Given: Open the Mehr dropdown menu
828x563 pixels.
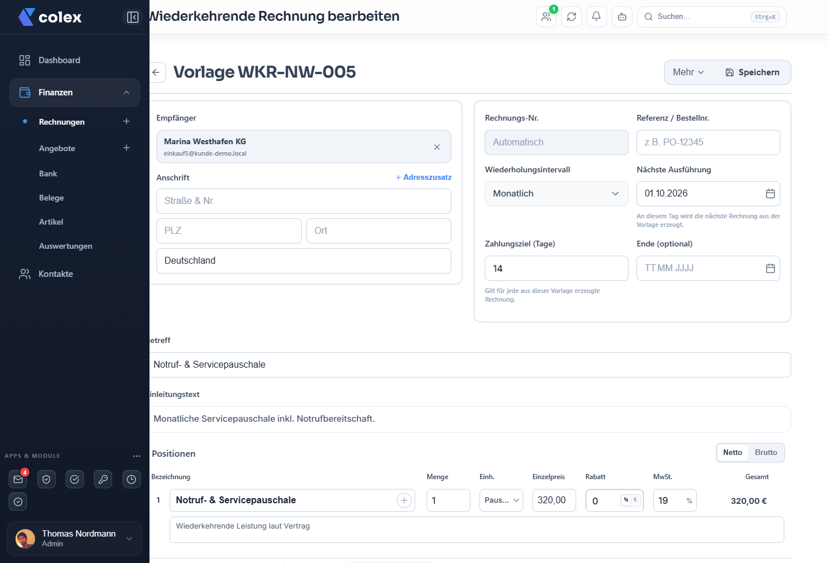Looking at the screenshot, I should click(689, 72).
